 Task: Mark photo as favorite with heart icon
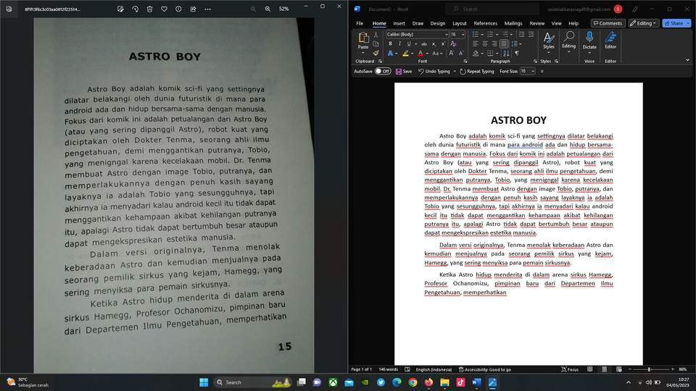point(165,9)
